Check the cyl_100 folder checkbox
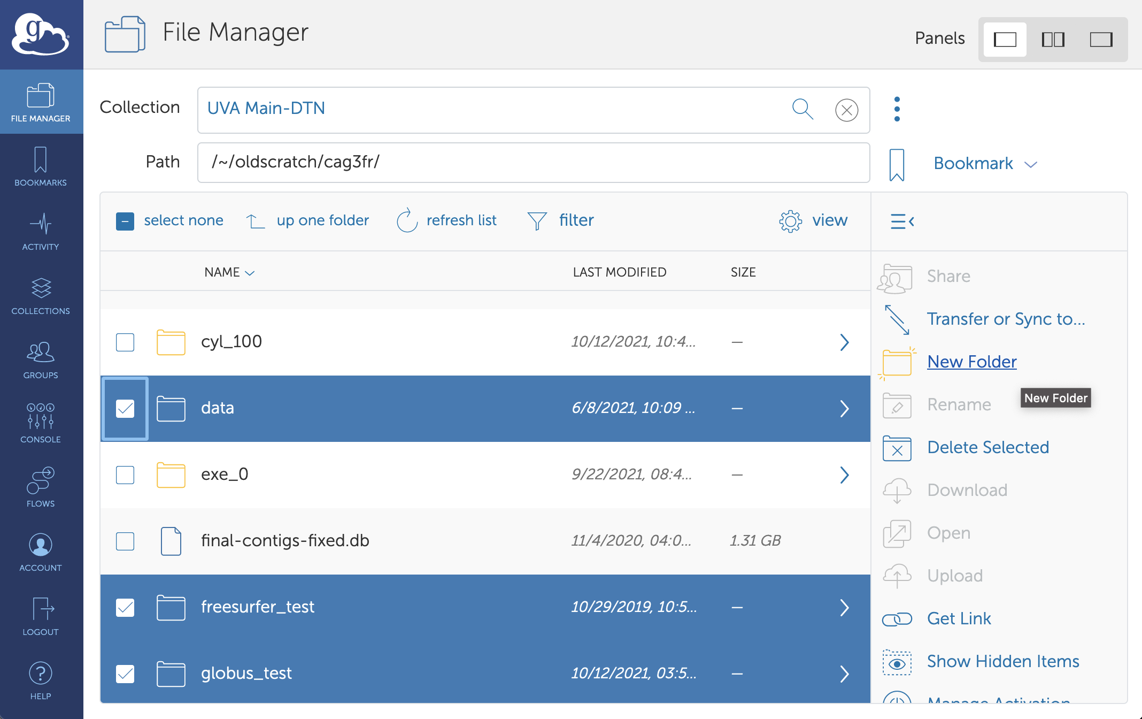 (125, 342)
